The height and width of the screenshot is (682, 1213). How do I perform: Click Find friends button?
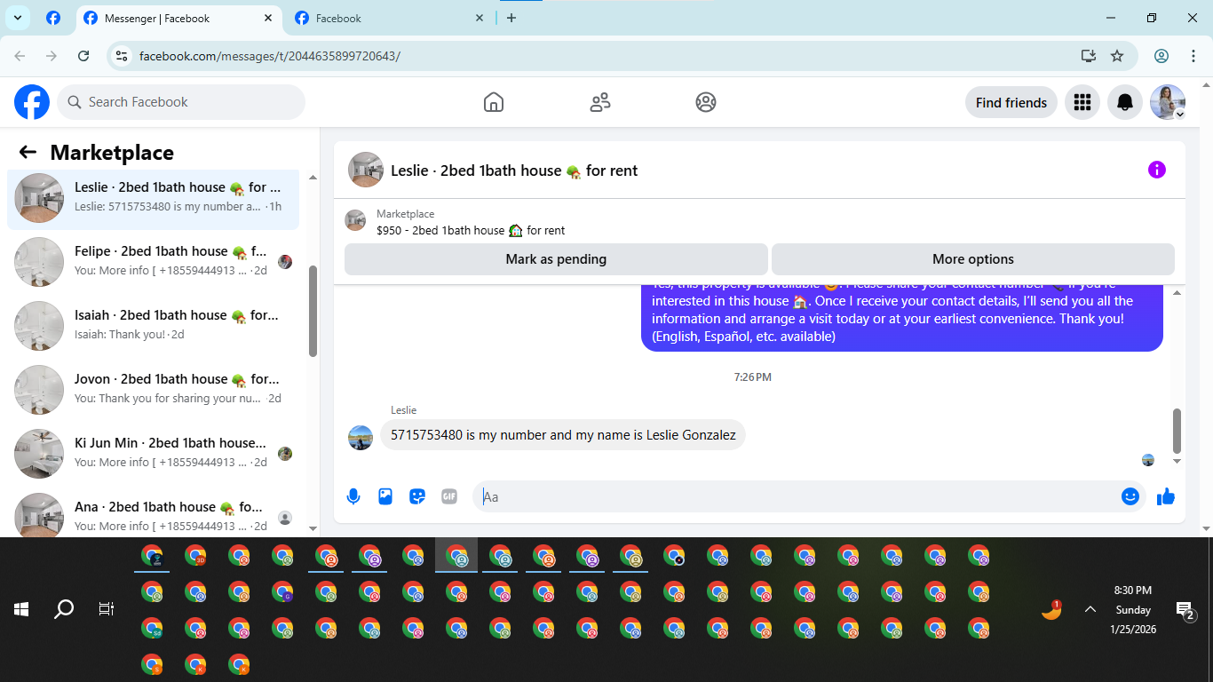point(1011,102)
